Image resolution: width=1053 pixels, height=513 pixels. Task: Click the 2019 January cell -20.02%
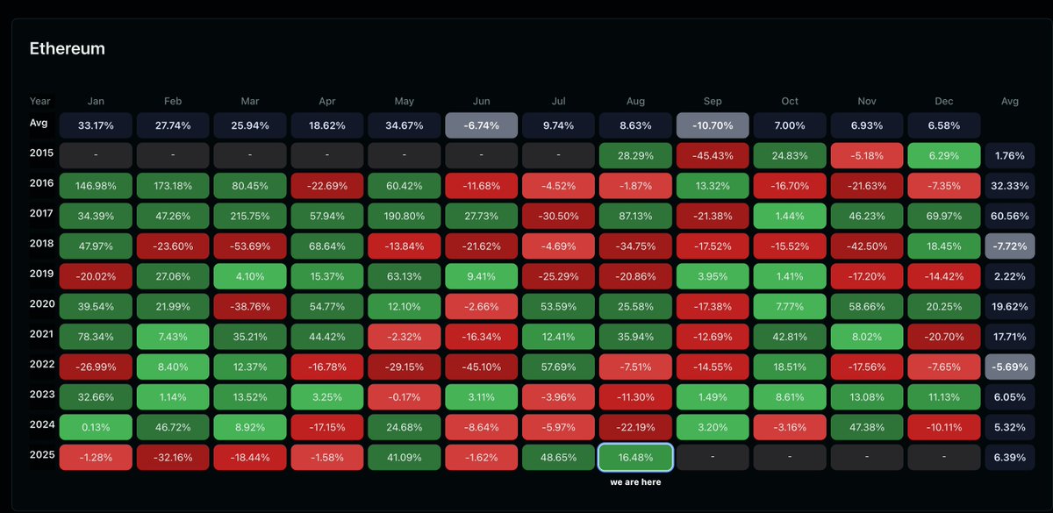coord(96,277)
